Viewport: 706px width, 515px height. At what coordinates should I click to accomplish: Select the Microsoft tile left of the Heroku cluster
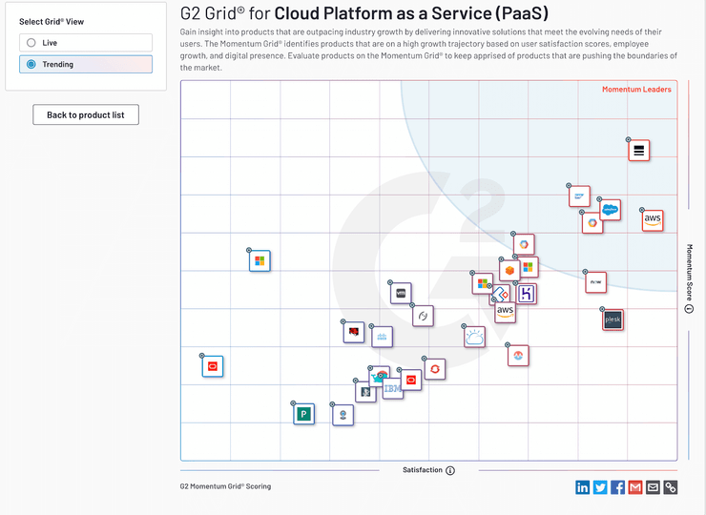pyautogui.click(x=482, y=283)
